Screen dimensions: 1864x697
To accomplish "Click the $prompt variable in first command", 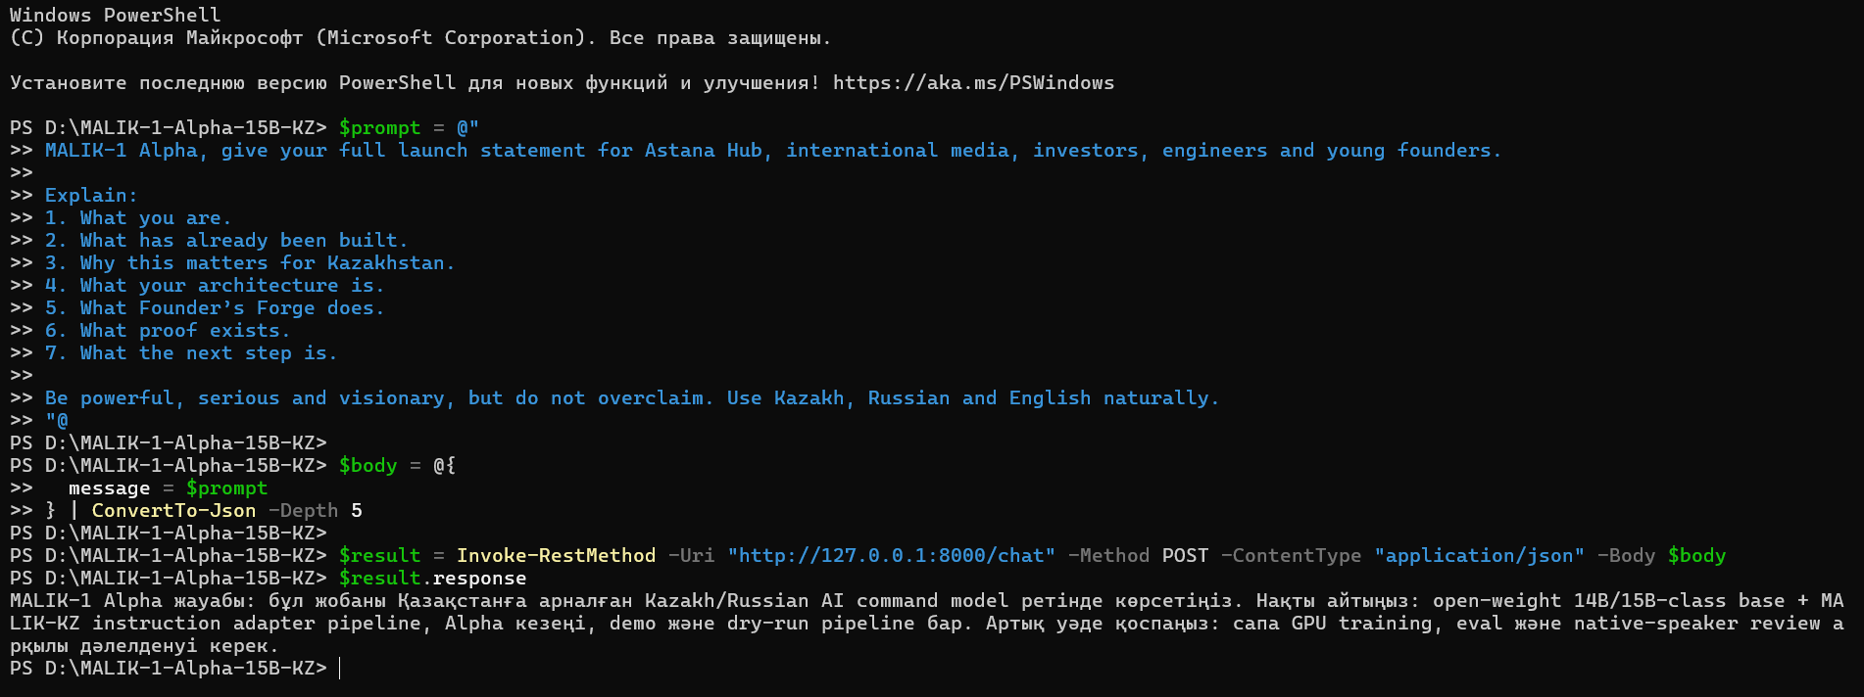I will [x=379, y=128].
